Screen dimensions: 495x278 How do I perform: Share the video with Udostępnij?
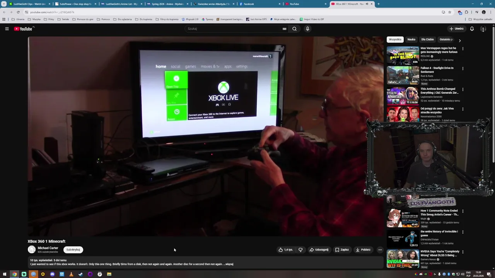tap(319, 250)
